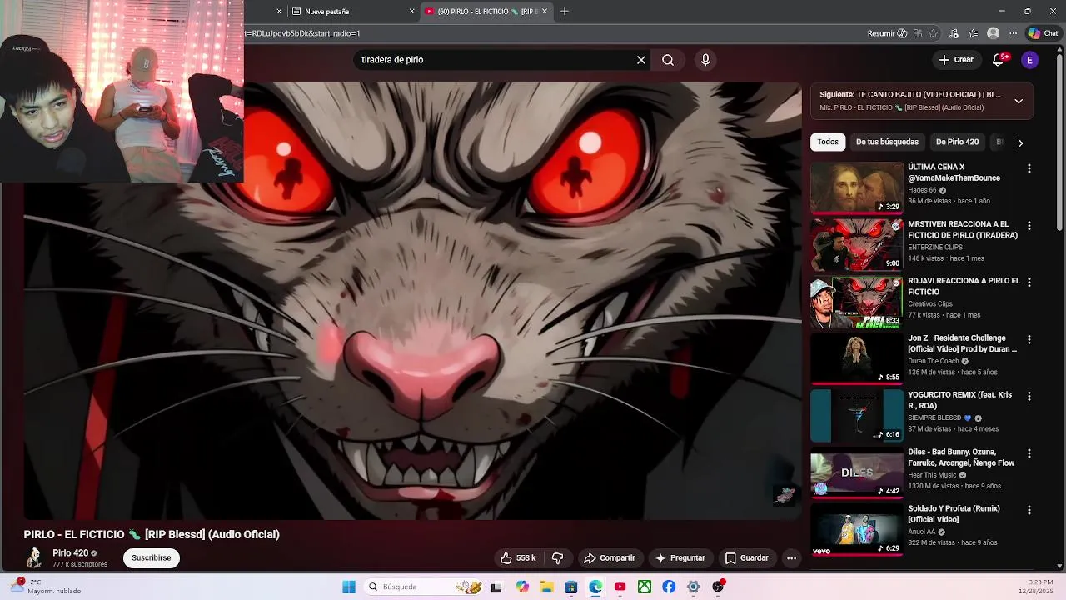Open Task View on the taskbar
This screenshot has width=1066, height=600.
pos(496,587)
